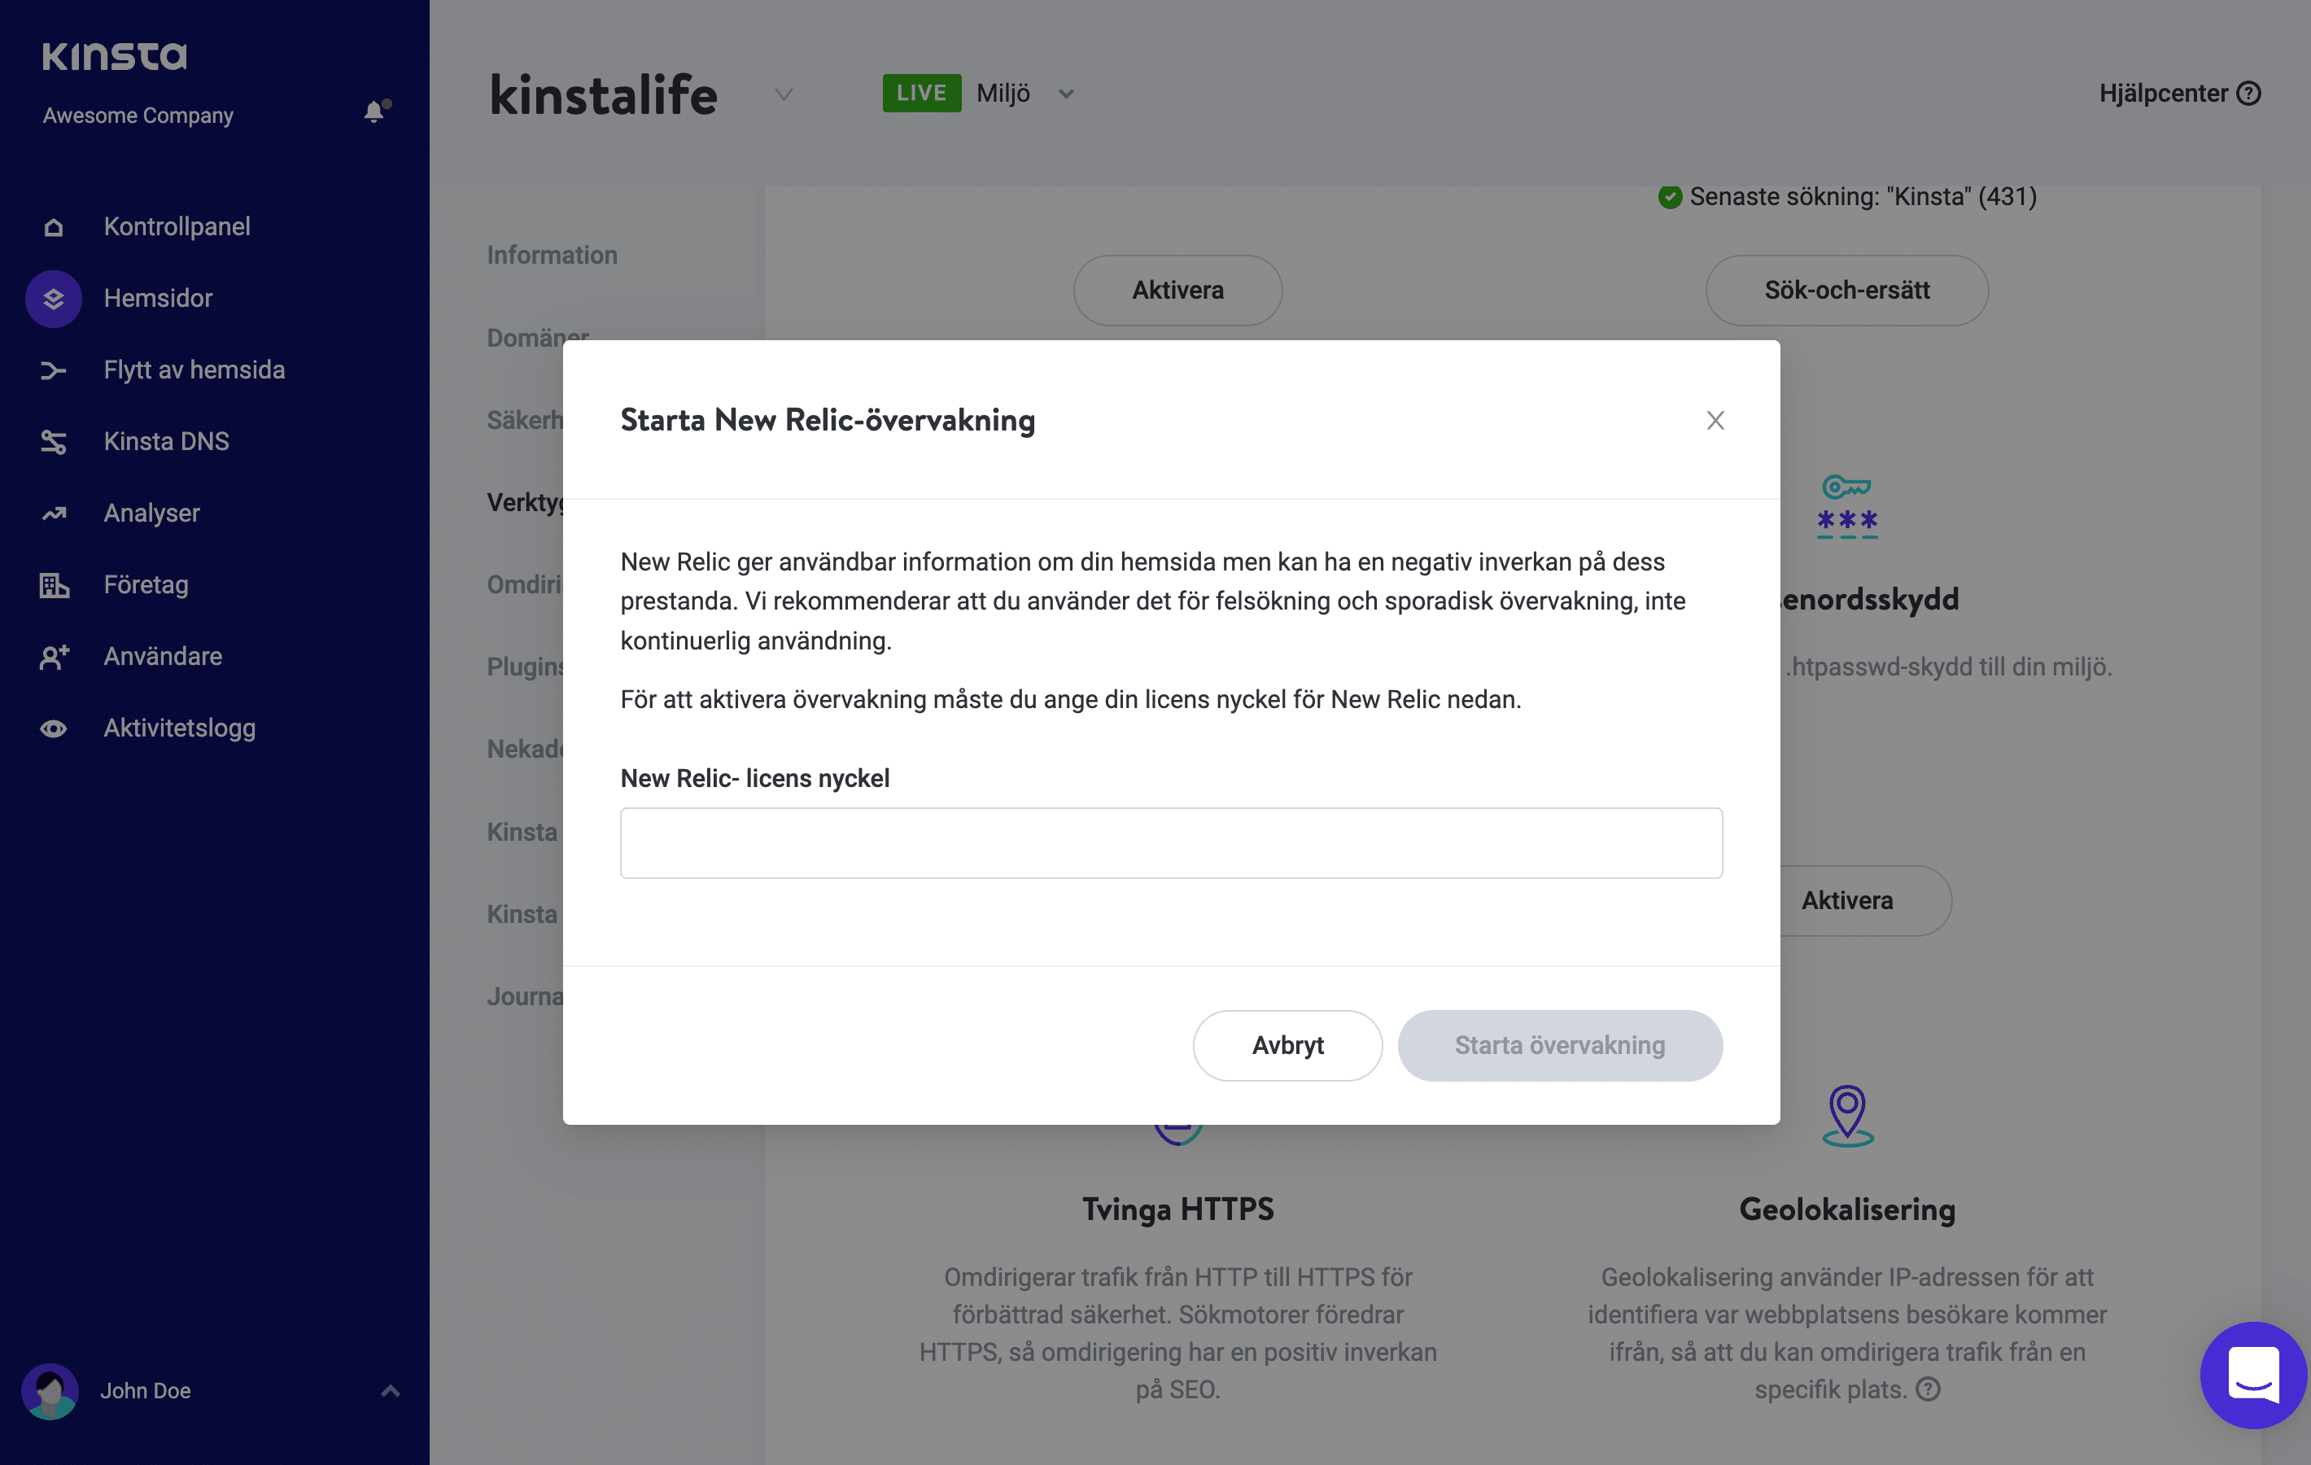Click John Doe's avatar
This screenshot has height=1465, width=2311.
coord(50,1391)
